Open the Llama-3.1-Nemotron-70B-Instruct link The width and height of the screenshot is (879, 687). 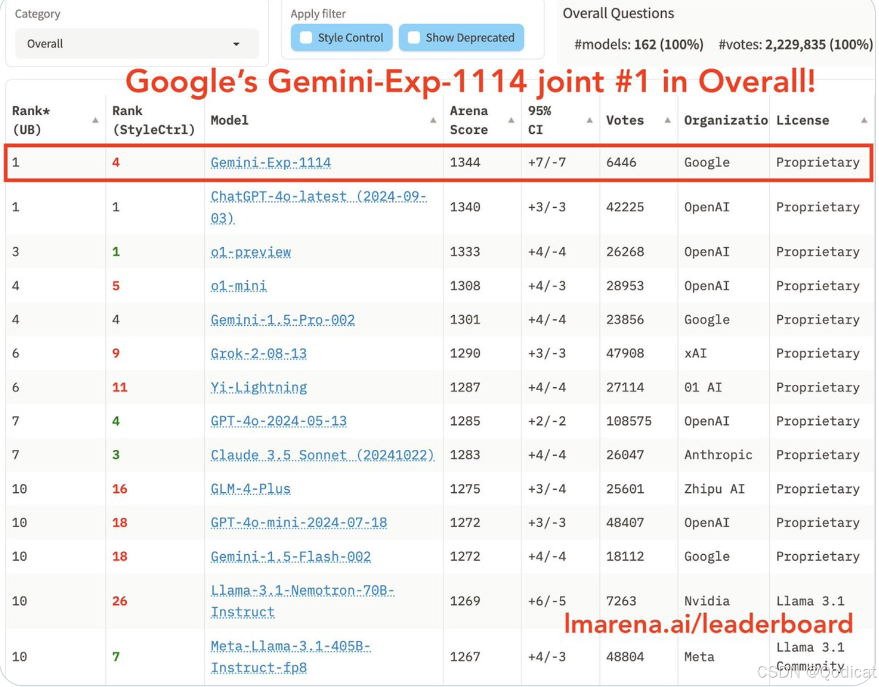[303, 601]
